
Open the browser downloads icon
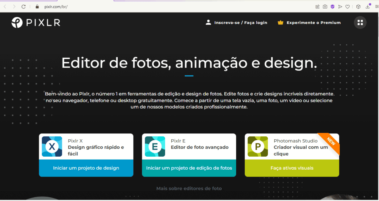(368, 7)
